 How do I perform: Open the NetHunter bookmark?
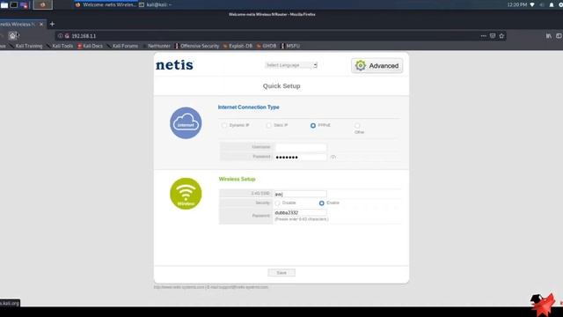click(157, 46)
